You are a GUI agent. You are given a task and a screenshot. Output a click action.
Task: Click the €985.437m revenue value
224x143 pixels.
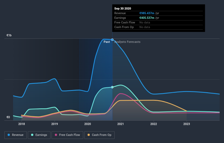(147, 13)
